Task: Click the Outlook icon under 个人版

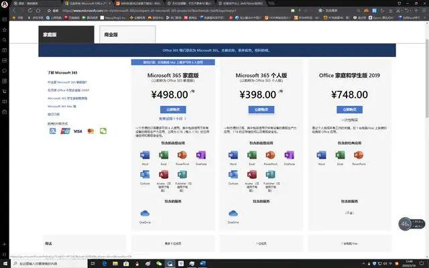Action: 233,174
